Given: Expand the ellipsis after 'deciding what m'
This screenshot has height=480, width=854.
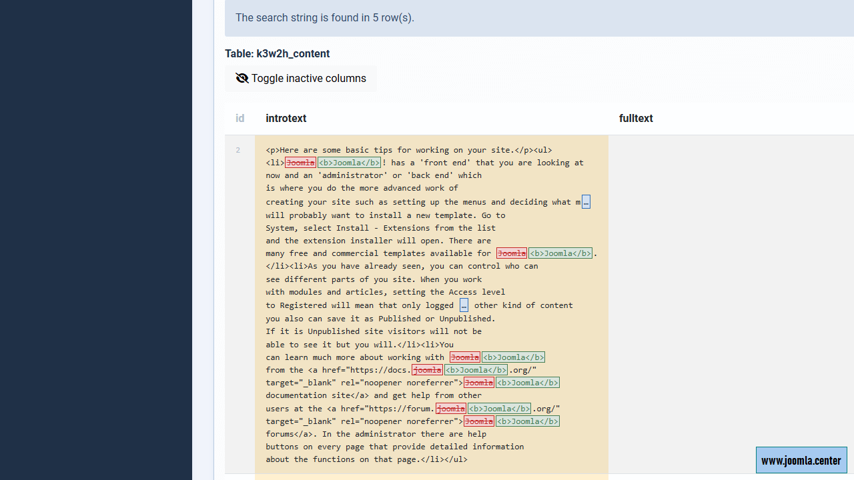Looking at the screenshot, I should pyautogui.click(x=586, y=202).
